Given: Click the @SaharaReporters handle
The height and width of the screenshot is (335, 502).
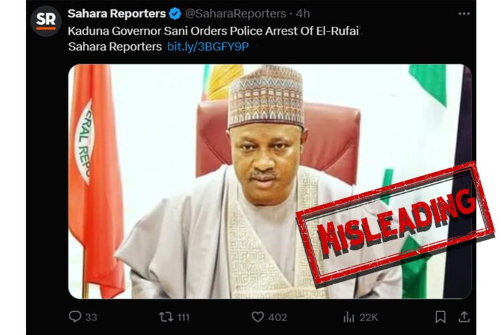Looking at the screenshot, I should (226, 13).
